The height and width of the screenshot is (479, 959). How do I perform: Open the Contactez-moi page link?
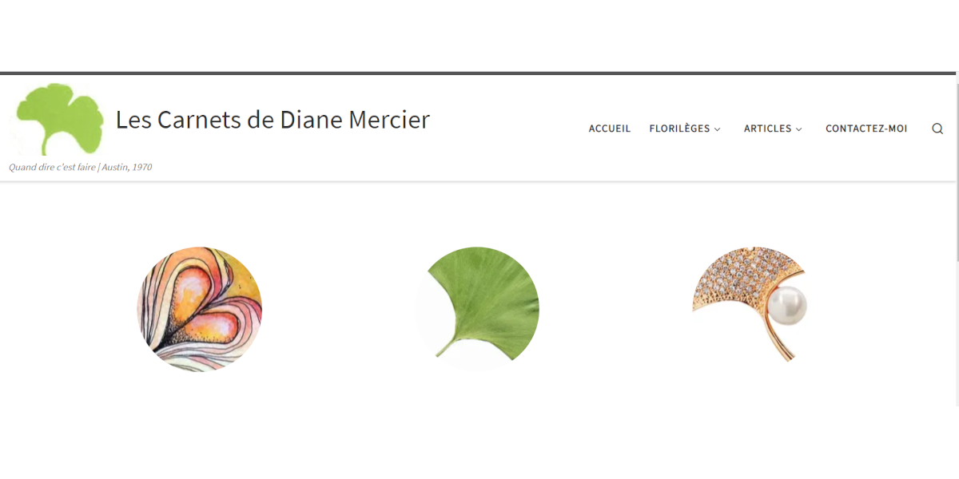point(866,129)
